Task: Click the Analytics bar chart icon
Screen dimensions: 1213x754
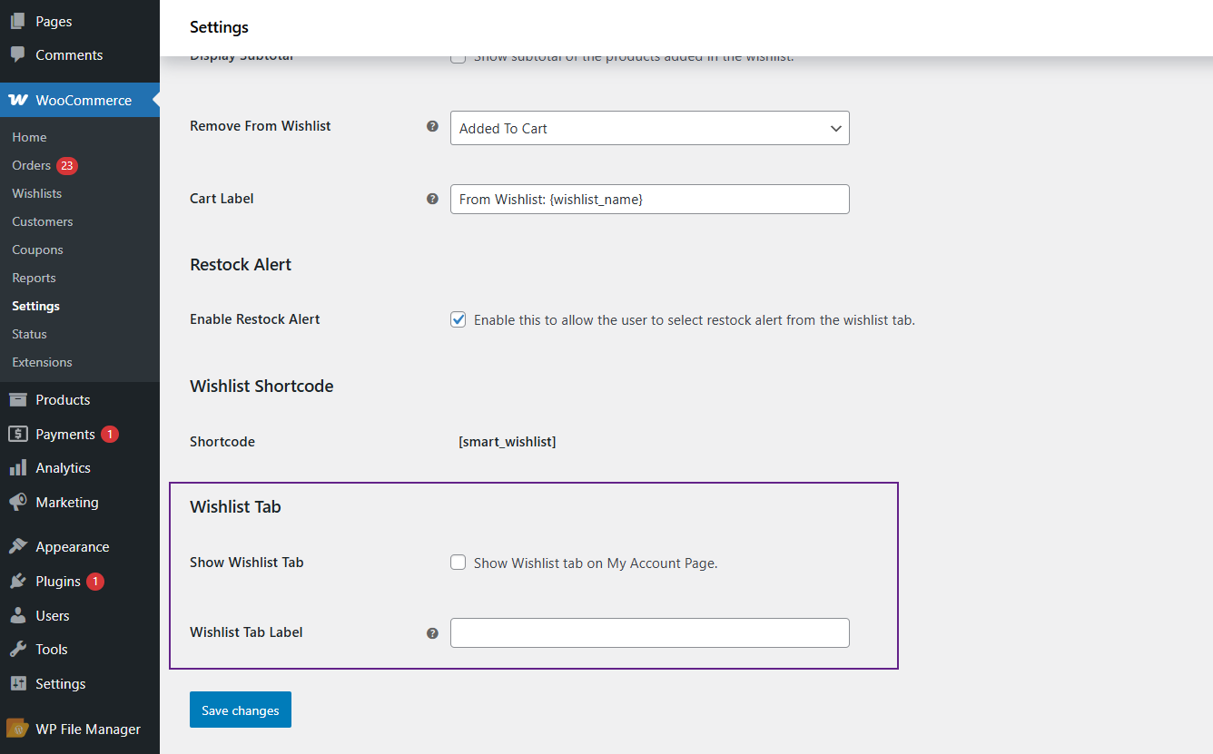Action: pyautogui.click(x=18, y=468)
